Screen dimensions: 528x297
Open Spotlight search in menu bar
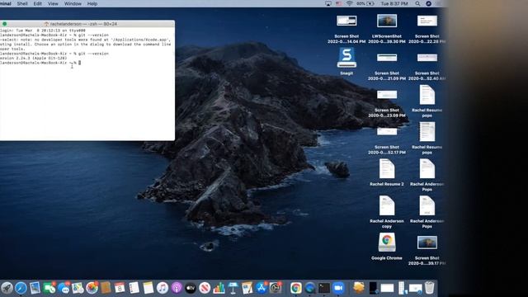(417, 3)
